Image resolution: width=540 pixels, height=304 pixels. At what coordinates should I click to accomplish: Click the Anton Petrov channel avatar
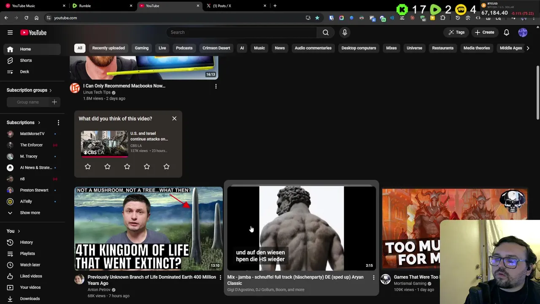point(79,279)
